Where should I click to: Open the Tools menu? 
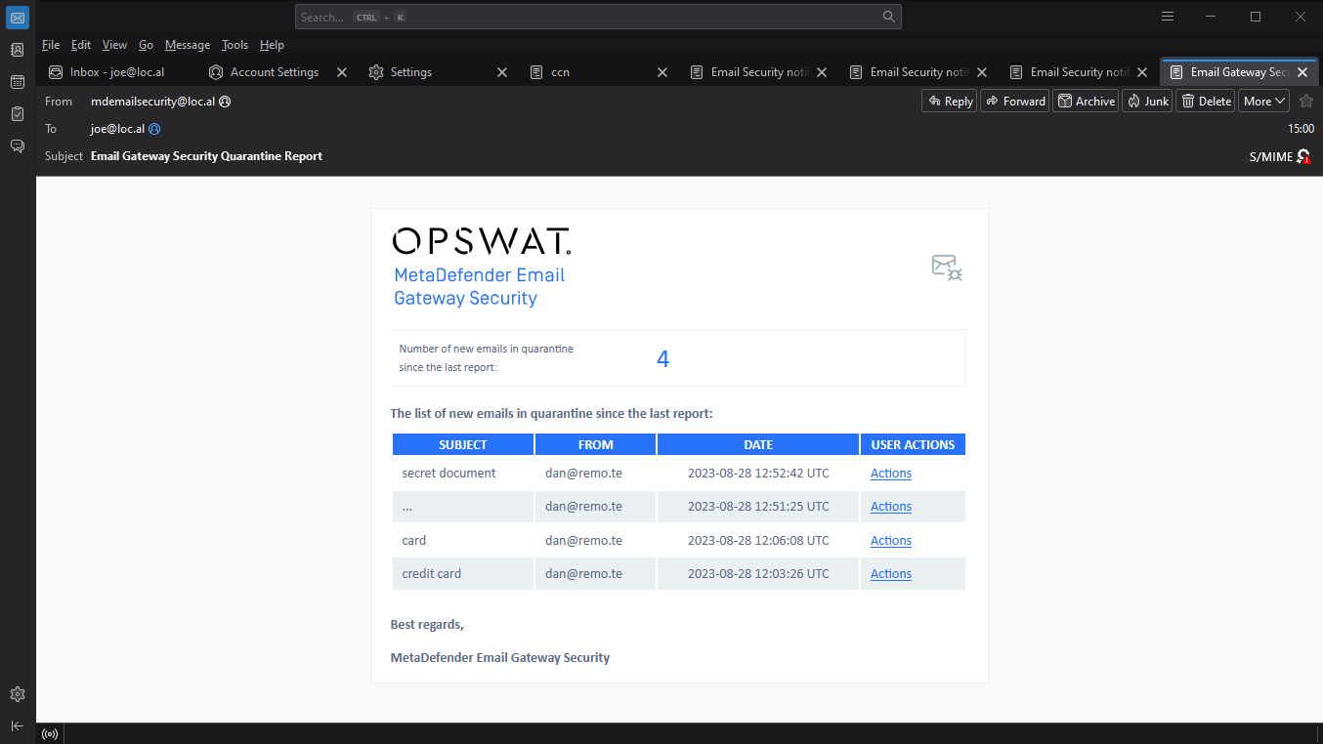(235, 45)
